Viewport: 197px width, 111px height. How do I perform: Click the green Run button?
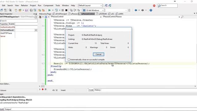click(50, 10)
